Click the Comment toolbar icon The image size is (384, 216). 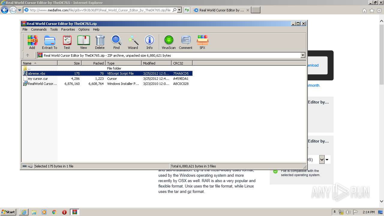click(186, 42)
